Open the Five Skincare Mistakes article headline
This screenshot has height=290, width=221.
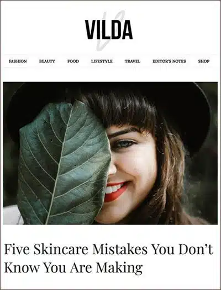109,259
